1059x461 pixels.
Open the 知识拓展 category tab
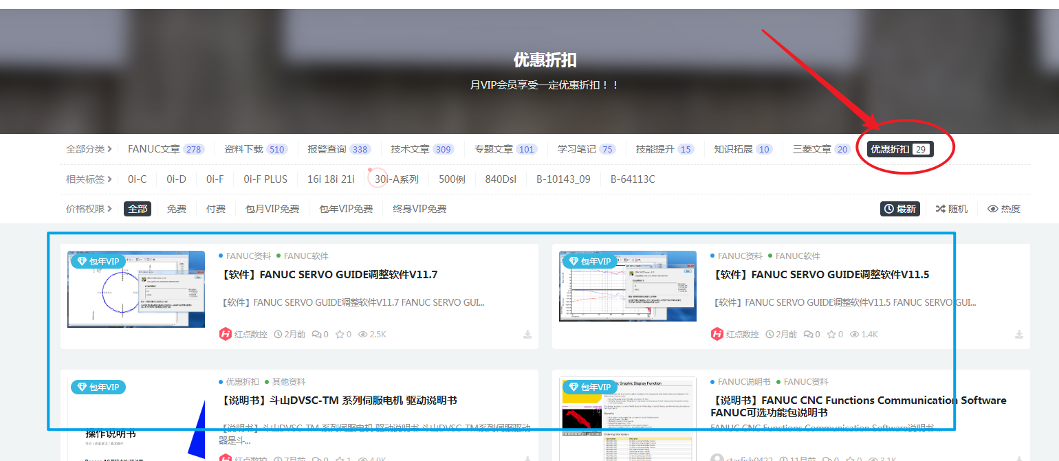(743, 149)
